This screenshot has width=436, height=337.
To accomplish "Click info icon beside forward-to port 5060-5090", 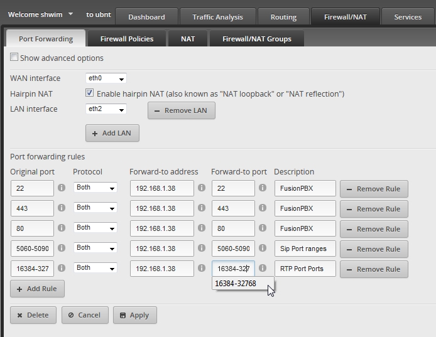I will click(x=263, y=248).
